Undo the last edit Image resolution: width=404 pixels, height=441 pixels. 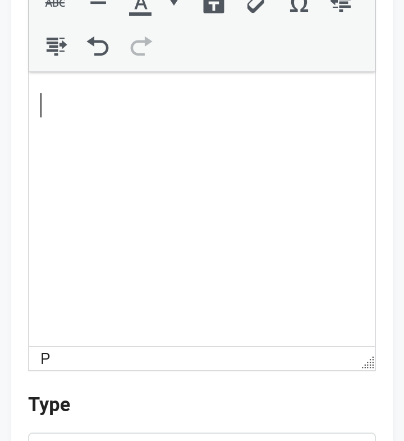(x=98, y=46)
